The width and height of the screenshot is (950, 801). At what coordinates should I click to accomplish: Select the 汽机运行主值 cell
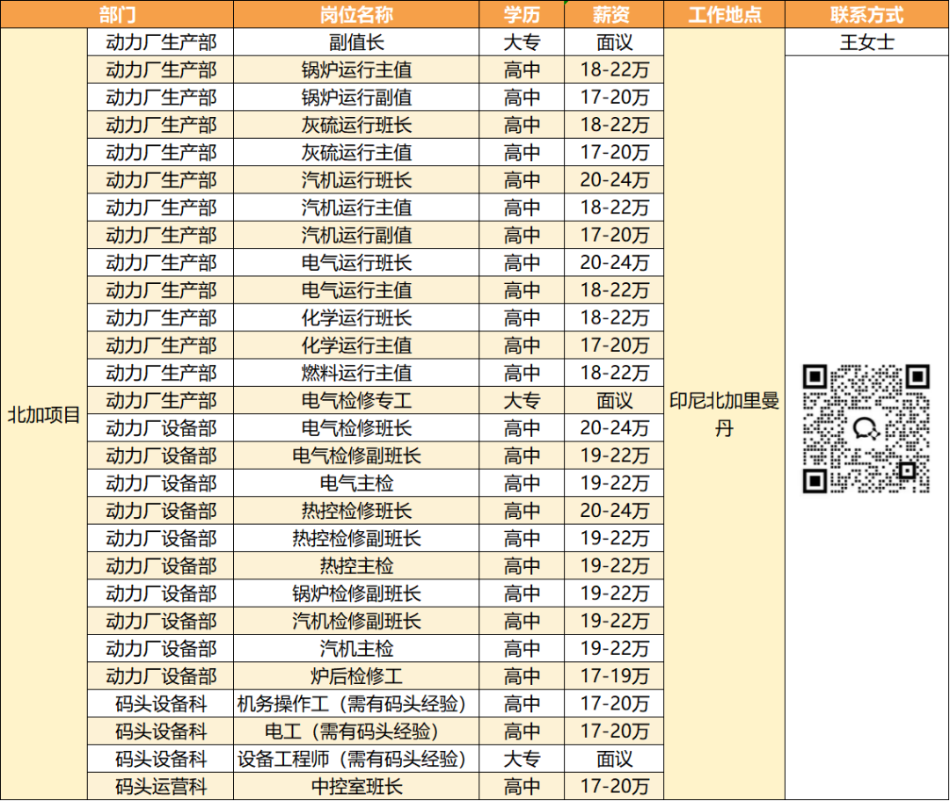coord(356,208)
